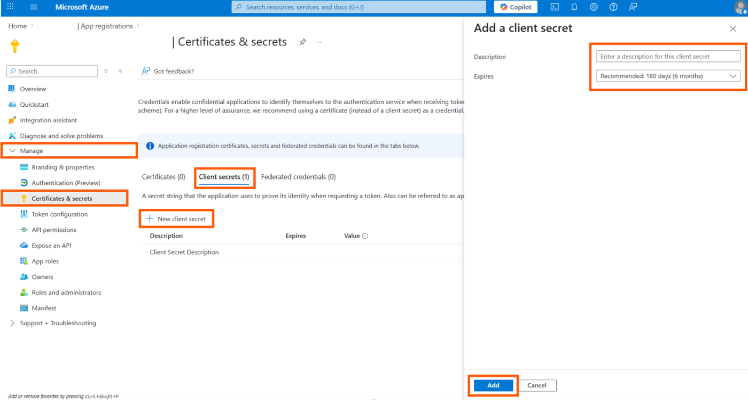This screenshot has width=748, height=400.
Task: Click the Authentication (Preview) icon
Action: [x=24, y=183]
